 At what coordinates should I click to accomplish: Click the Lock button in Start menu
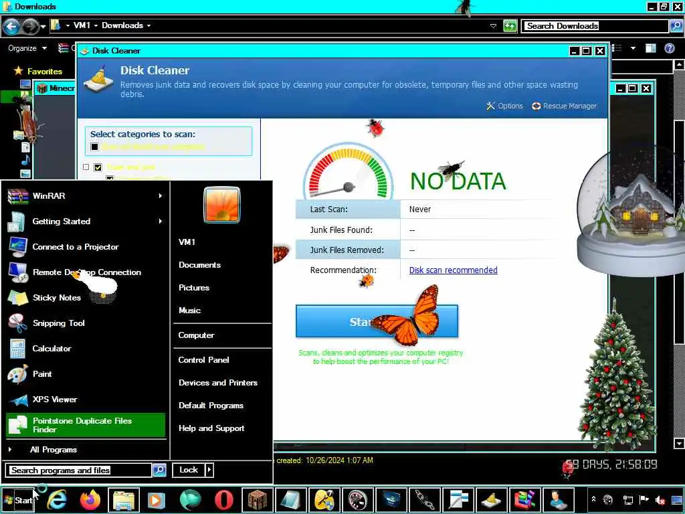click(x=189, y=470)
